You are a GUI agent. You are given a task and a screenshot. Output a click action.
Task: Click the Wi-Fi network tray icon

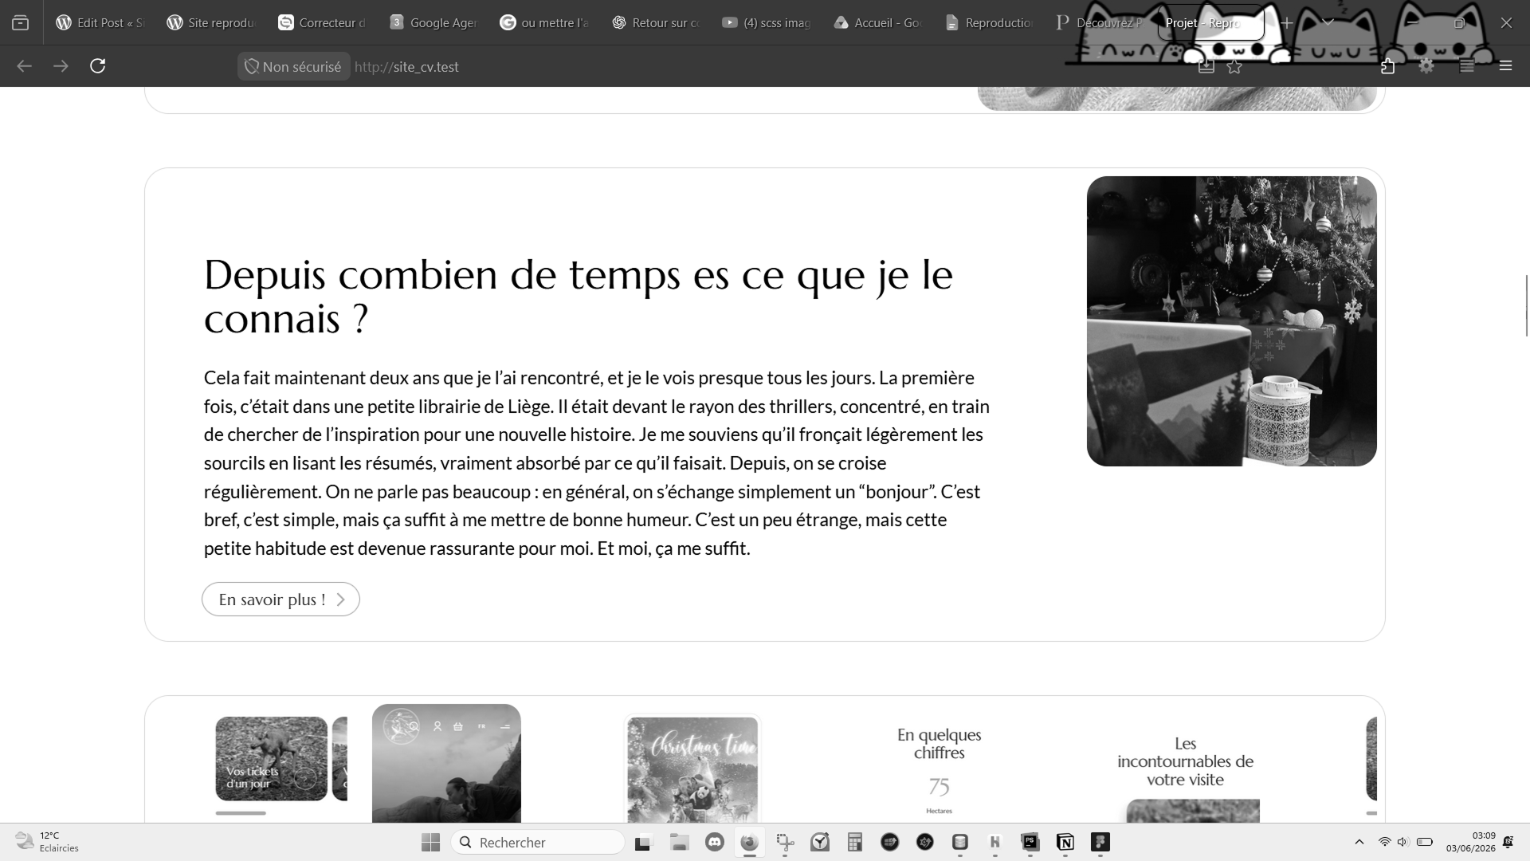click(x=1385, y=843)
